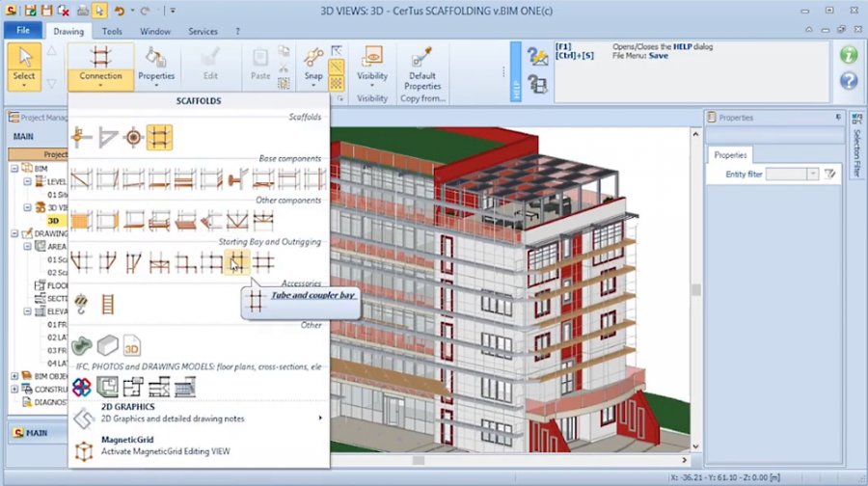Expand the ribbon Properties dropdown
The height and width of the screenshot is (486, 868).
click(x=156, y=86)
